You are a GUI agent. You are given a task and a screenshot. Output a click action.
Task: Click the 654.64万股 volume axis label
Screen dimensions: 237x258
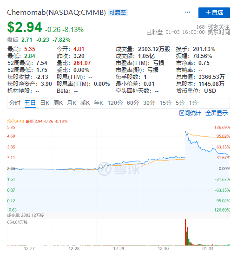[17, 222]
